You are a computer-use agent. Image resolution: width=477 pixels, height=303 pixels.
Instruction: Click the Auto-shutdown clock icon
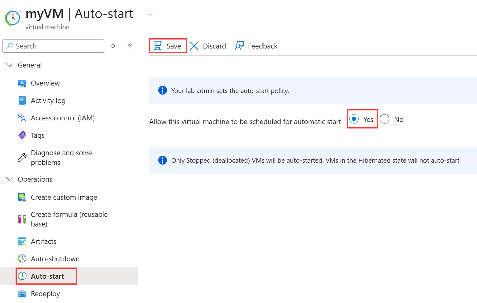[22, 259]
